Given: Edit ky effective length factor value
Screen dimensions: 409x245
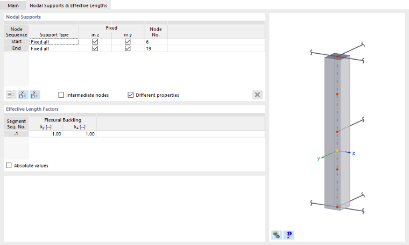Looking at the screenshot, I should pos(46,134).
